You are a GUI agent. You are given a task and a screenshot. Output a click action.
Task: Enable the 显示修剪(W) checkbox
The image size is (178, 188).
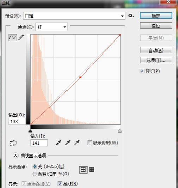coord(90,143)
